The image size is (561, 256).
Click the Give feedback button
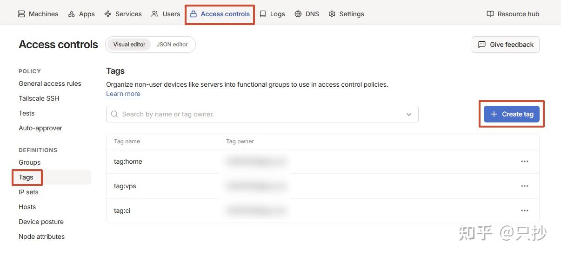(506, 45)
